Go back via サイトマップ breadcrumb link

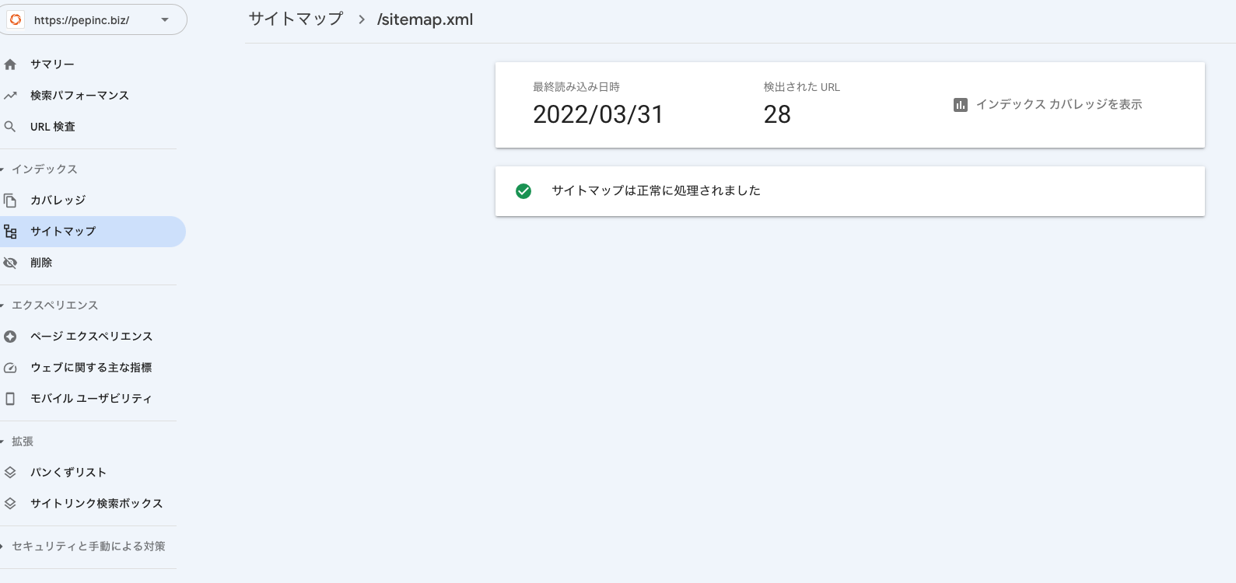click(296, 19)
